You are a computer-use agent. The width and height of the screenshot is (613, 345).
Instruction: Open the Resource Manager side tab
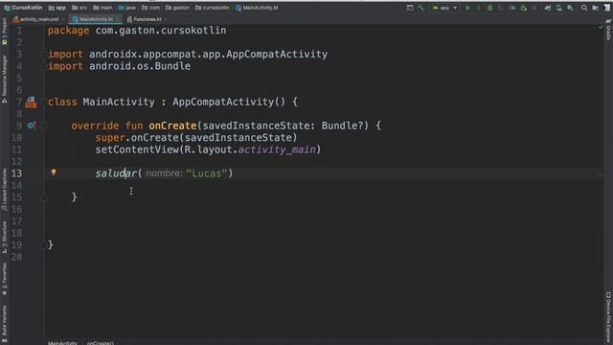(x=4, y=80)
